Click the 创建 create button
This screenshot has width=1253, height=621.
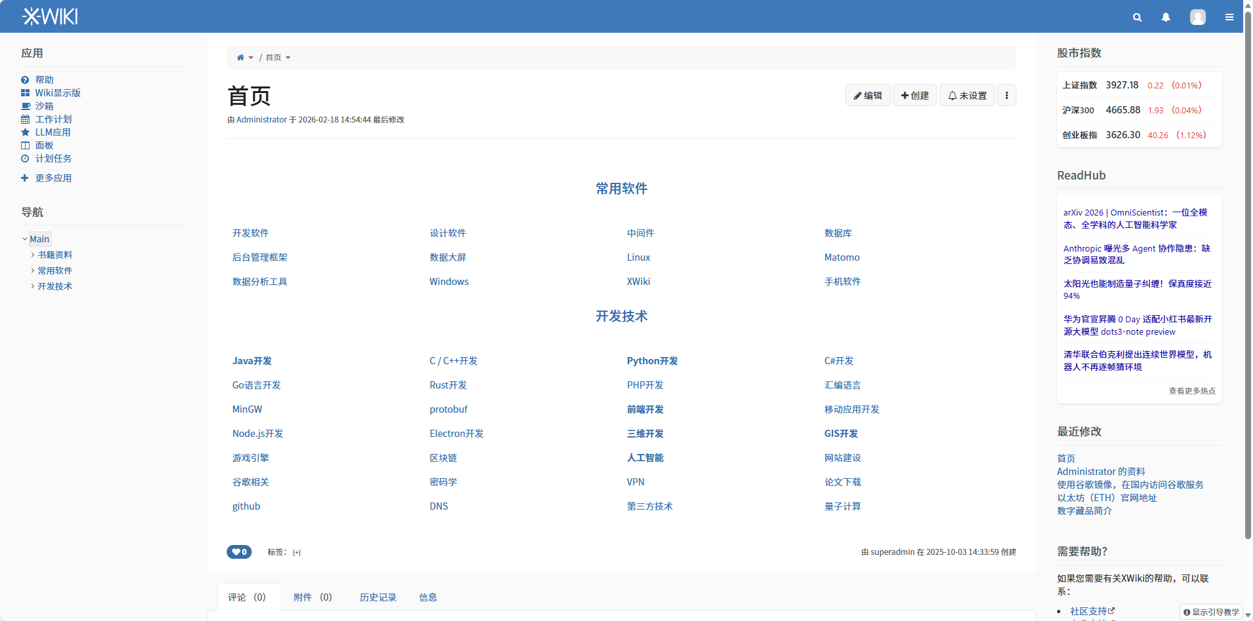click(915, 96)
